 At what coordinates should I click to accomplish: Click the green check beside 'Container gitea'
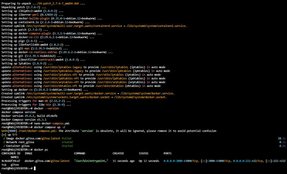click(x=4, y=146)
